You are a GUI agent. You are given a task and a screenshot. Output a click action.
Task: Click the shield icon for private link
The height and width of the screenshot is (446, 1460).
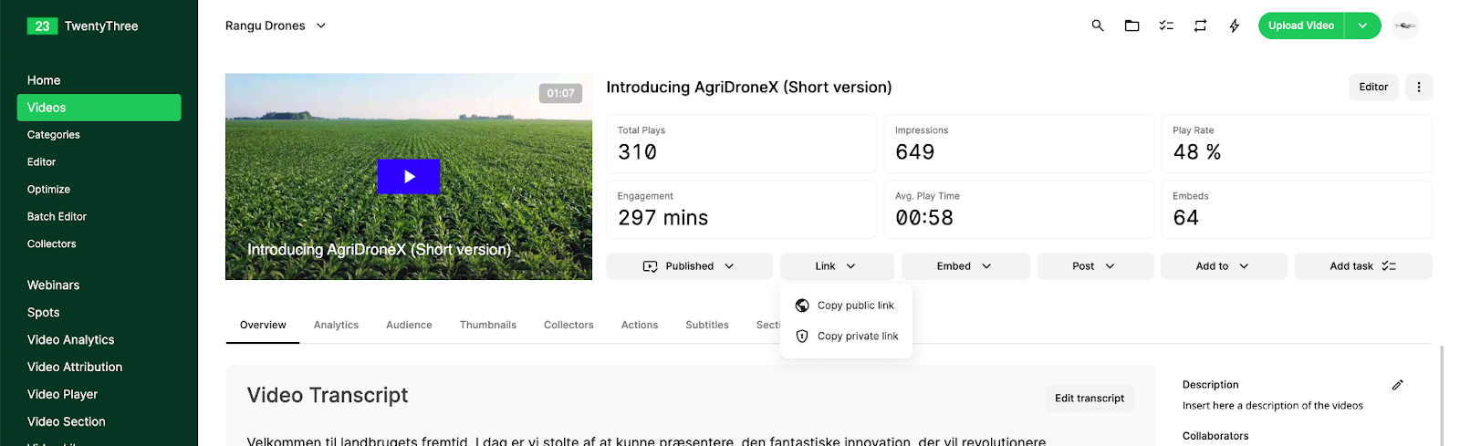click(x=802, y=337)
